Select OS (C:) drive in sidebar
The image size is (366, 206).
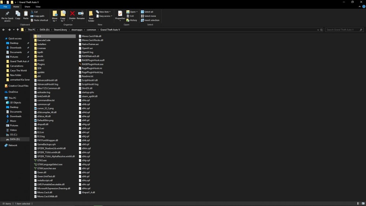pyautogui.click(x=11, y=135)
